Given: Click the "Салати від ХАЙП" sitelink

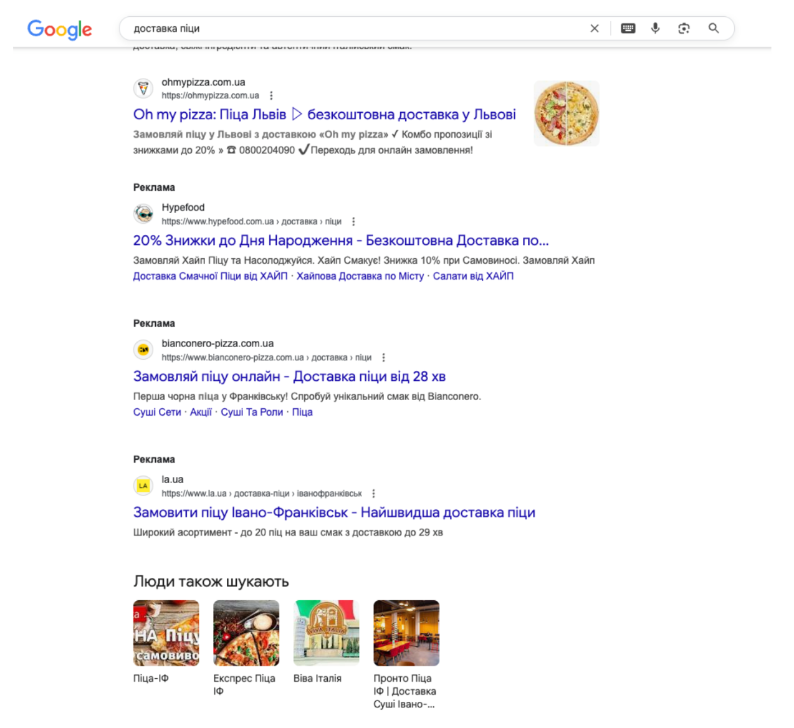Looking at the screenshot, I should (x=473, y=276).
